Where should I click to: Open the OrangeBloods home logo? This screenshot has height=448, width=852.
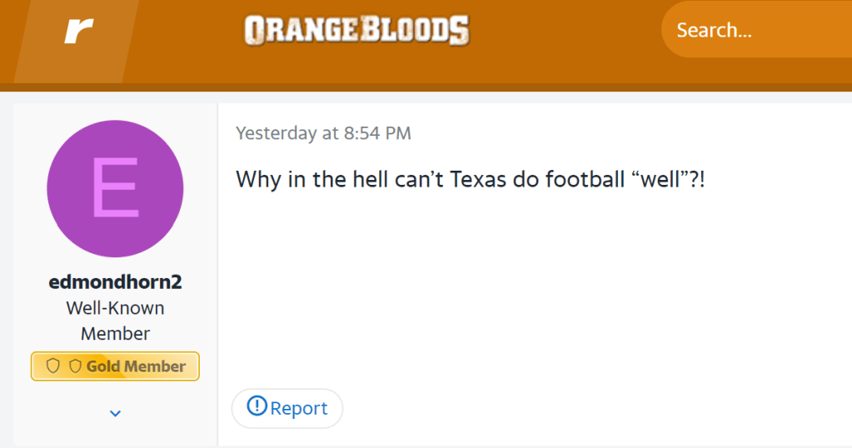356,31
